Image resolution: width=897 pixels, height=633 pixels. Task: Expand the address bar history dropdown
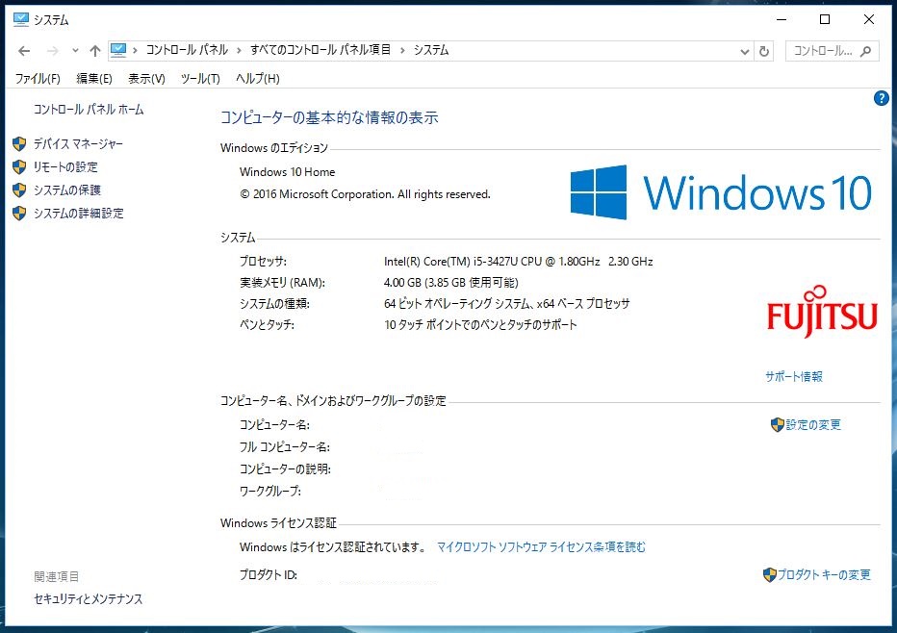(744, 51)
